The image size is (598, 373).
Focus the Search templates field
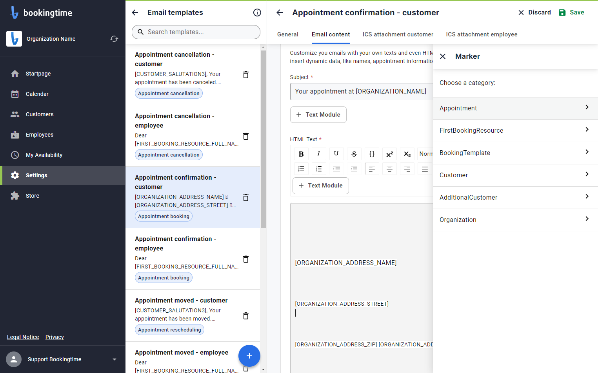coord(196,32)
